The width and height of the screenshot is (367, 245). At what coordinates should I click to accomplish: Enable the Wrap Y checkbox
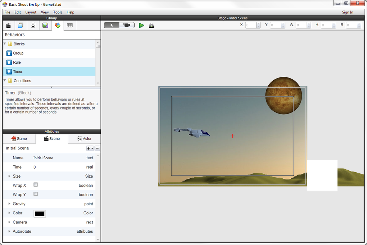(x=36, y=194)
